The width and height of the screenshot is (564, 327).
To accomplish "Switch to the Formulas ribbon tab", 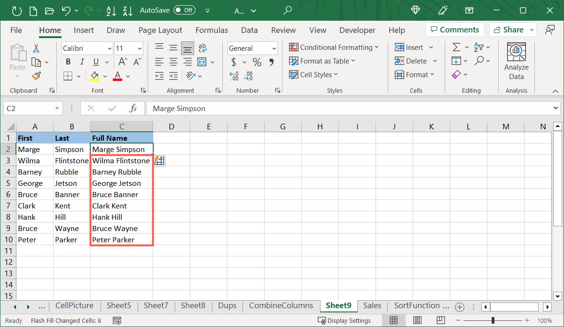I will pyautogui.click(x=211, y=30).
